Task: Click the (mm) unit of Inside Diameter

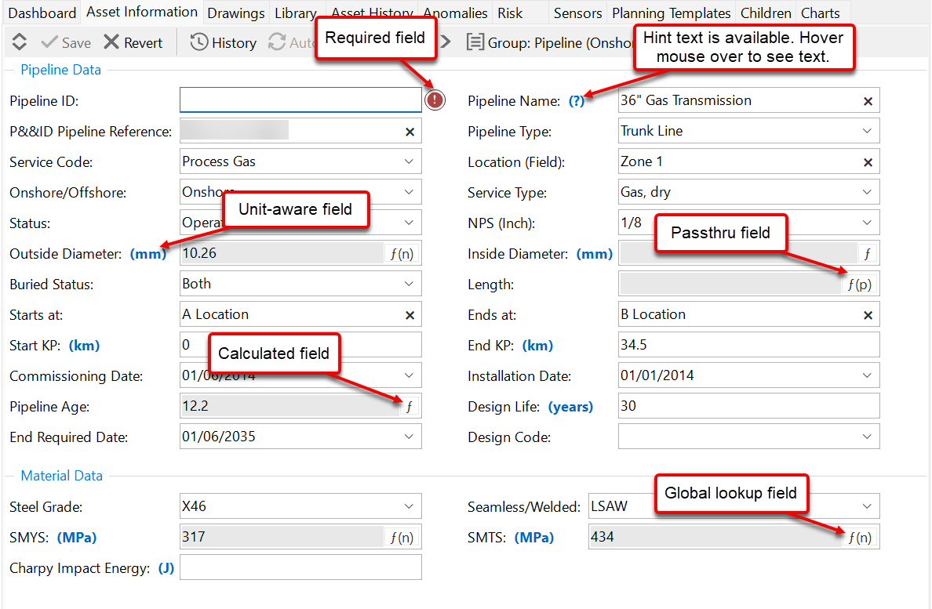Action: click(x=595, y=254)
